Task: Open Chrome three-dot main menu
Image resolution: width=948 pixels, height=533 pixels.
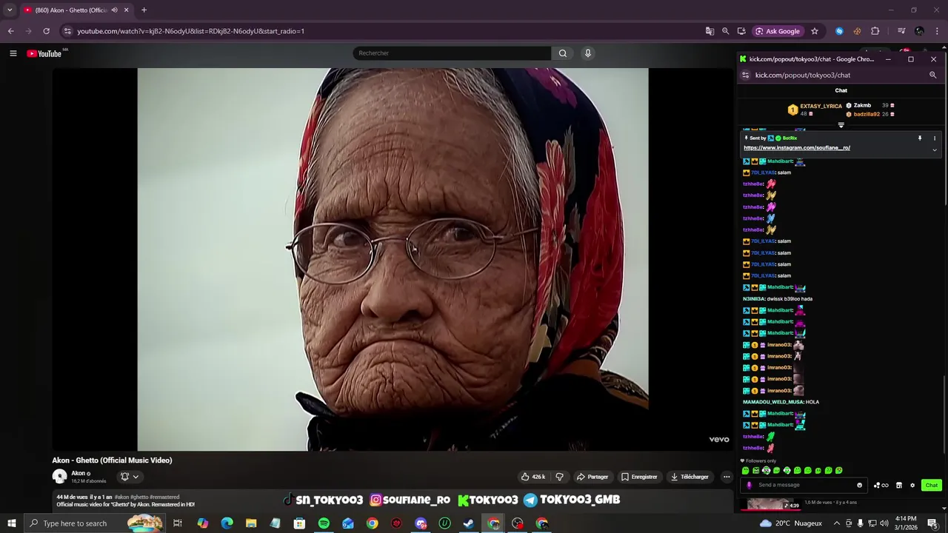Action: point(938,31)
